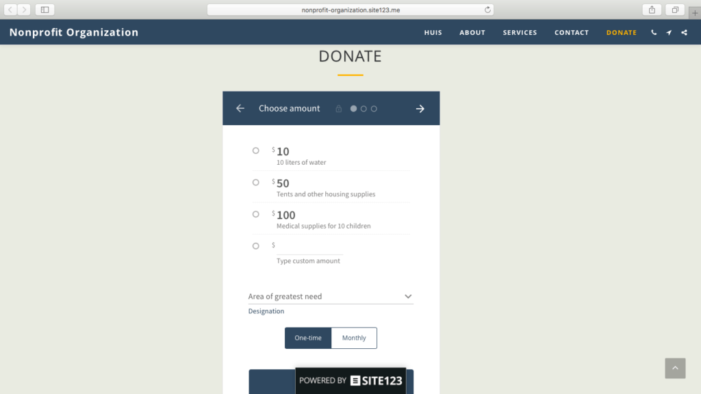Select the One-time donation tab

click(308, 337)
